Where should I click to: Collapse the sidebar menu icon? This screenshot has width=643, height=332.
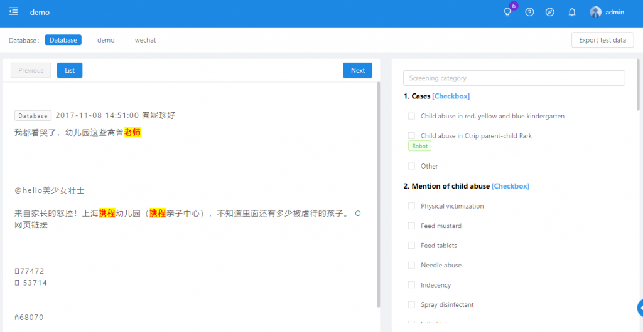tap(14, 12)
